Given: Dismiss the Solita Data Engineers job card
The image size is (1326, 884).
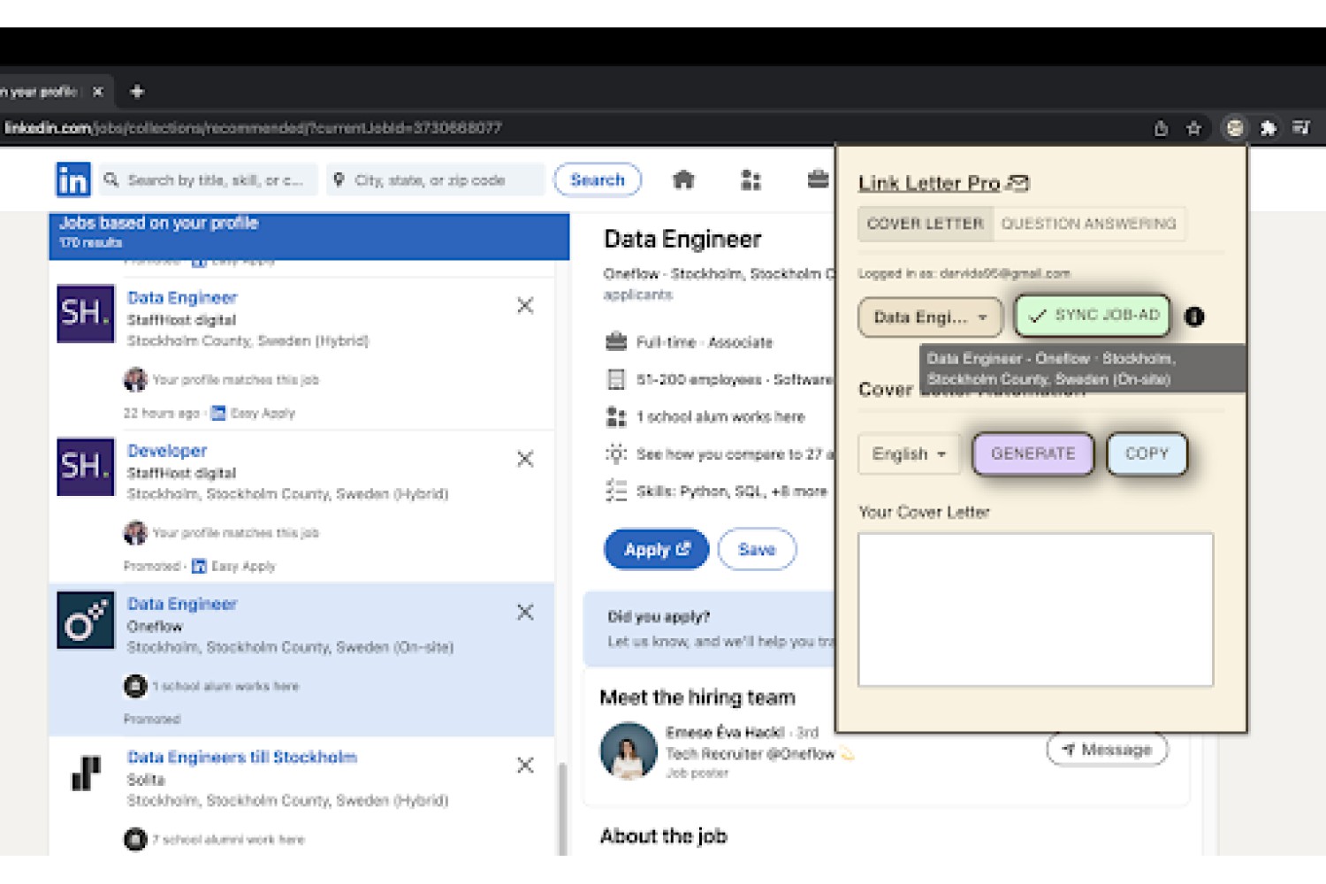Looking at the screenshot, I should point(525,765).
